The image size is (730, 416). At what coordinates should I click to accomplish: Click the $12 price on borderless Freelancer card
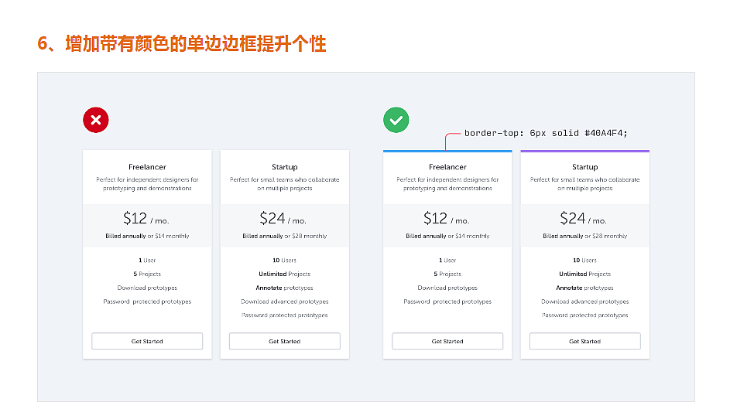135,219
